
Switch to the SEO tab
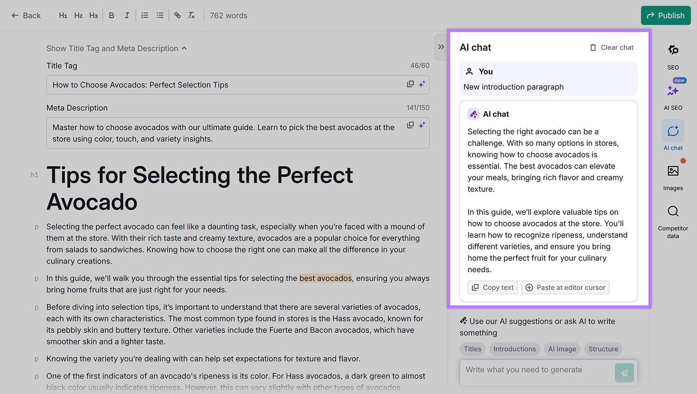[673, 57]
